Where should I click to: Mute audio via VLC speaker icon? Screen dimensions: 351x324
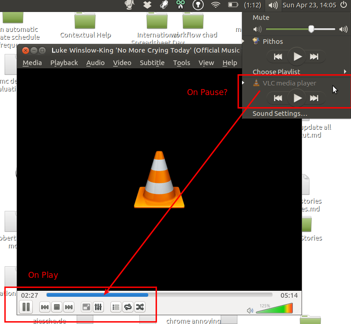(x=250, y=310)
